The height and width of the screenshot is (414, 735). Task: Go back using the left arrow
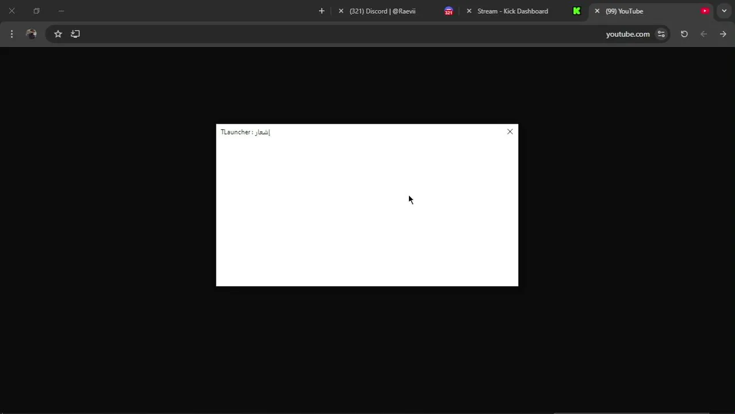click(x=704, y=34)
